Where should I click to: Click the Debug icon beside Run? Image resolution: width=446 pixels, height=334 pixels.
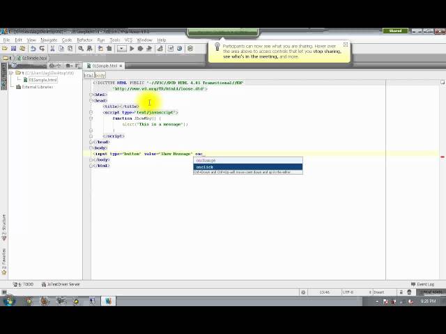(x=140, y=49)
